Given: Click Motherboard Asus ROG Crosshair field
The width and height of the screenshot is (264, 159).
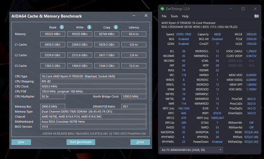Looking at the screenshot, I should click(93, 122).
